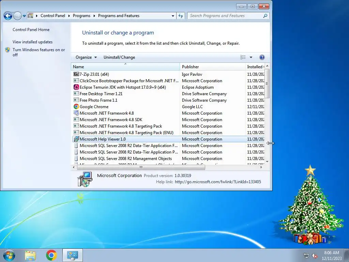Select SQL Server Data-Tier Application F... icon
349x262 pixels.
(x=76, y=145)
